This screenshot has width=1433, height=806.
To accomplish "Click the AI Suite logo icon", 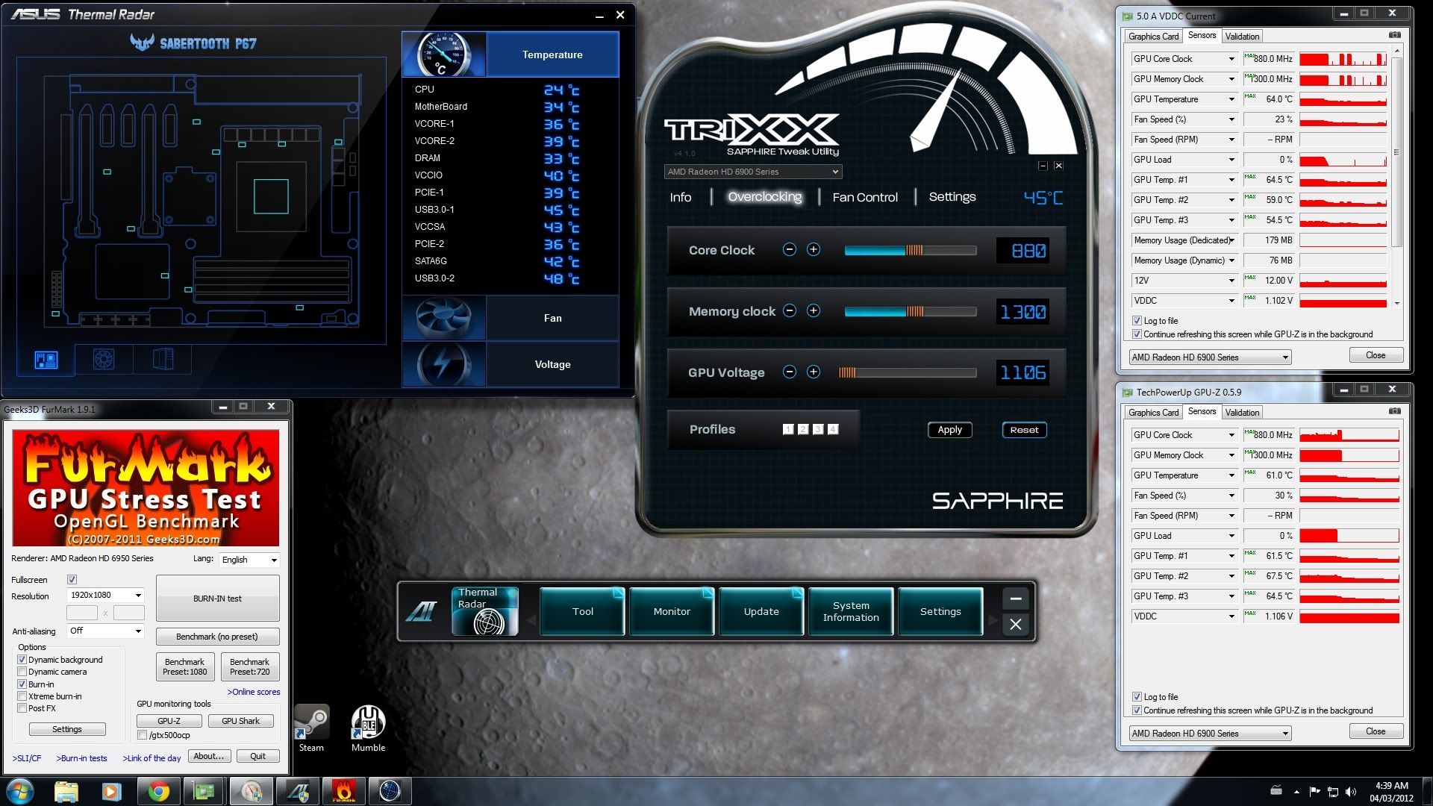I will pos(422,611).
